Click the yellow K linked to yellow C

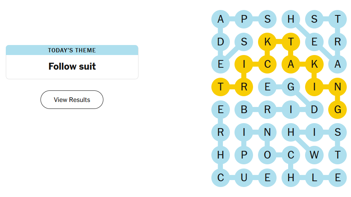[267, 42]
